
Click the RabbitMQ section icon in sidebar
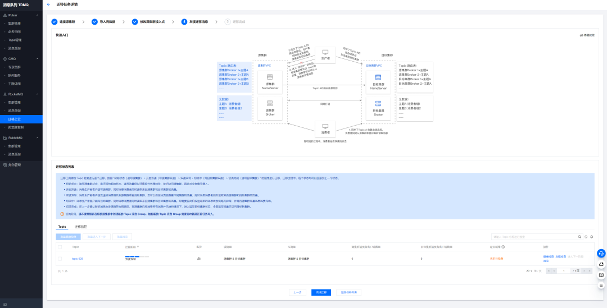click(x=5, y=137)
